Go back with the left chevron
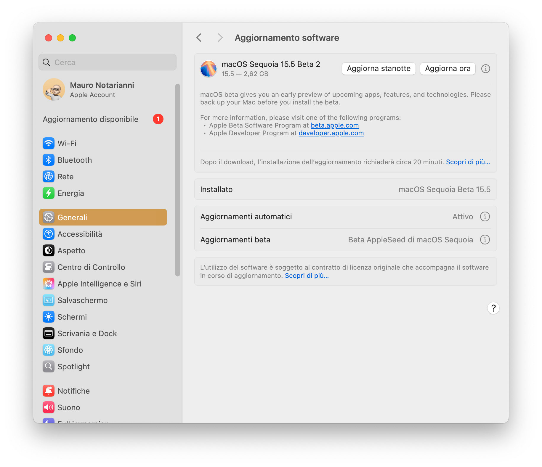Viewport: 542px width, 467px height. pos(199,38)
